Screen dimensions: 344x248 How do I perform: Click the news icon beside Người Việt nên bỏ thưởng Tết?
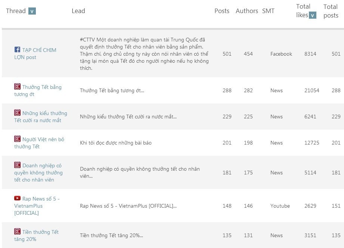(17, 139)
